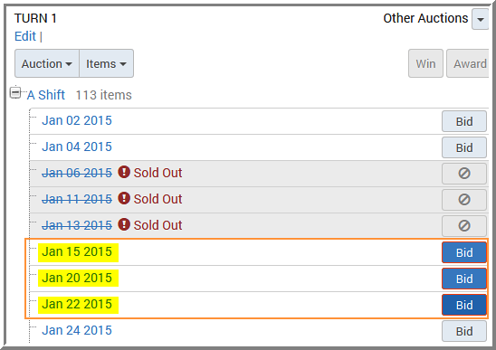This screenshot has width=496, height=350.
Task: Open the Items dropdown menu
Action: [x=106, y=63]
